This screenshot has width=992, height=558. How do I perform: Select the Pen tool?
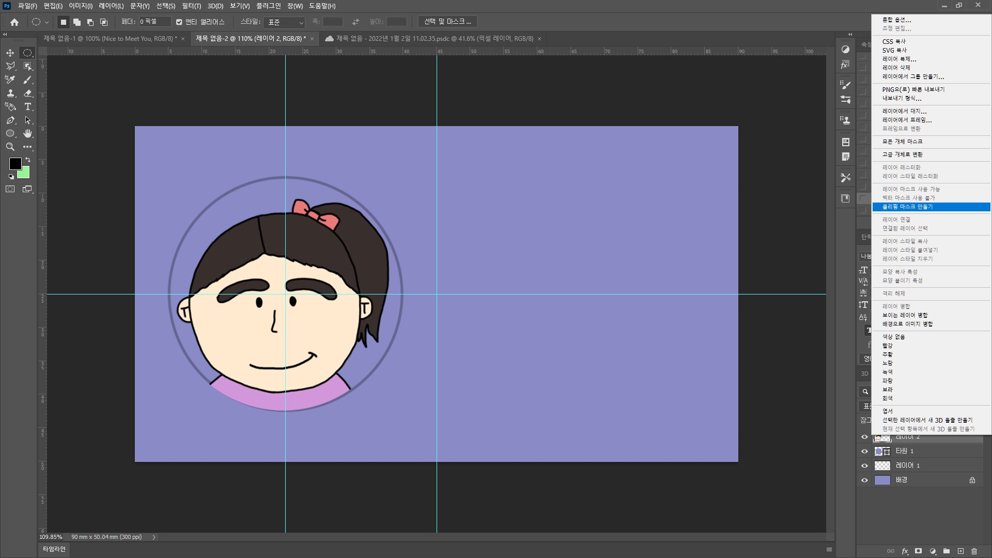pyautogui.click(x=10, y=120)
